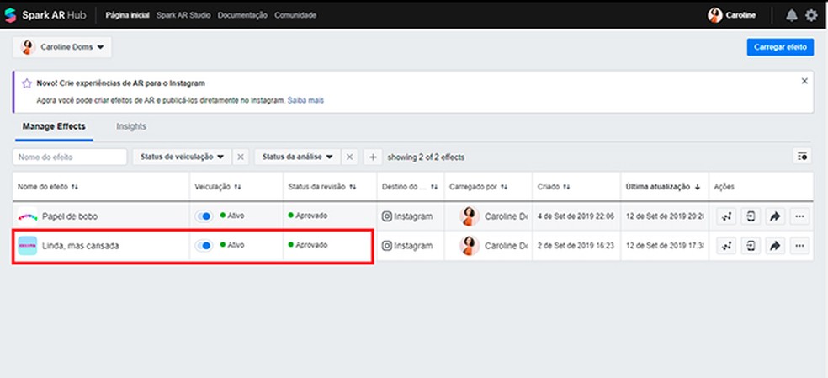Sort by Status da revisão column
The height and width of the screenshot is (378, 828).
pyautogui.click(x=322, y=187)
